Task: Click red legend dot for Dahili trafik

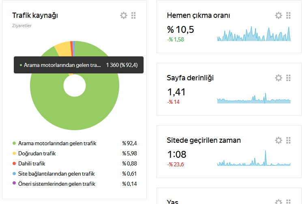Action: click(14, 163)
